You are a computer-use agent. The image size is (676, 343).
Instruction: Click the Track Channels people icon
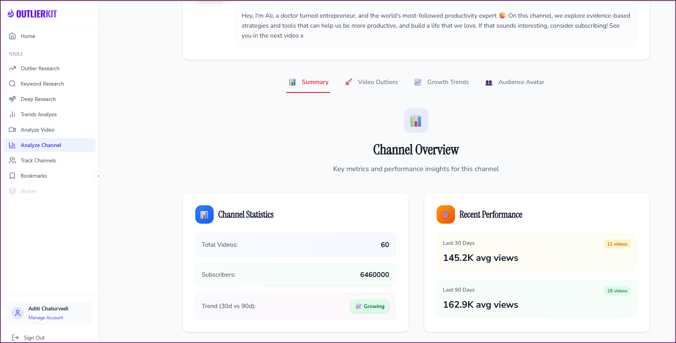point(12,160)
